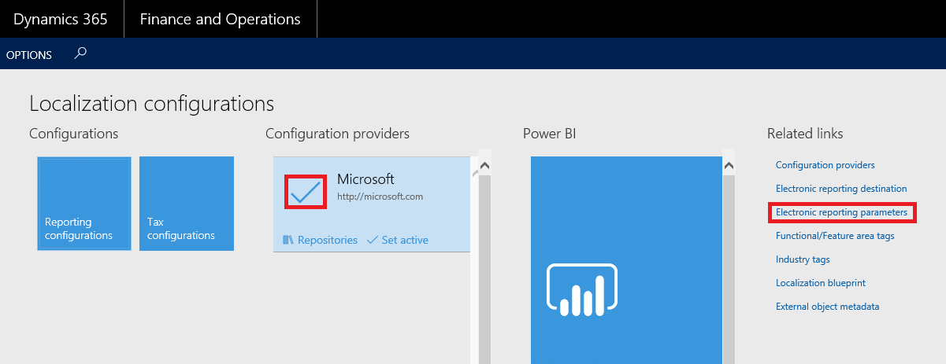Click the Configurations section heading
This screenshot has height=364, width=946.
tap(73, 134)
